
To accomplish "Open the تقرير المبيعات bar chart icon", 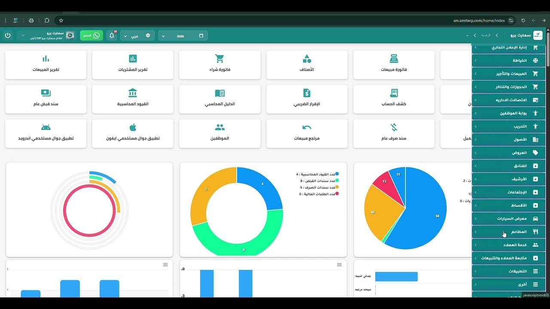I will click(46, 59).
